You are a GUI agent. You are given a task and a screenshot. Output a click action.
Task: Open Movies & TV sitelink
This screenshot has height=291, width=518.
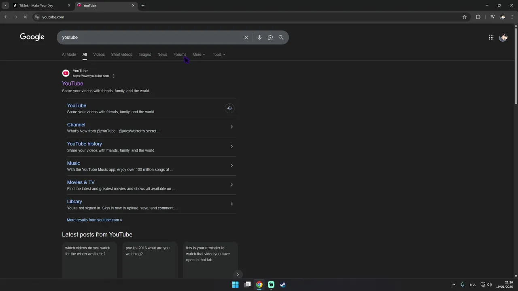pyautogui.click(x=81, y=182)
